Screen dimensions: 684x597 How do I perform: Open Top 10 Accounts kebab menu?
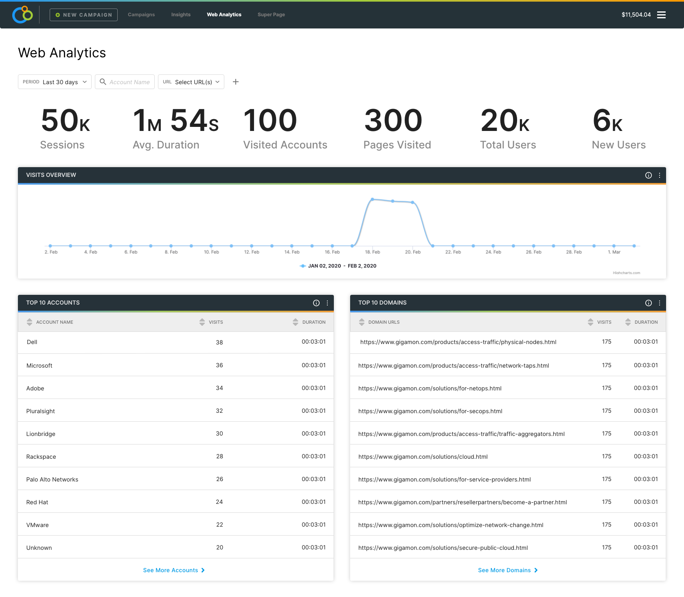point(327,303)
